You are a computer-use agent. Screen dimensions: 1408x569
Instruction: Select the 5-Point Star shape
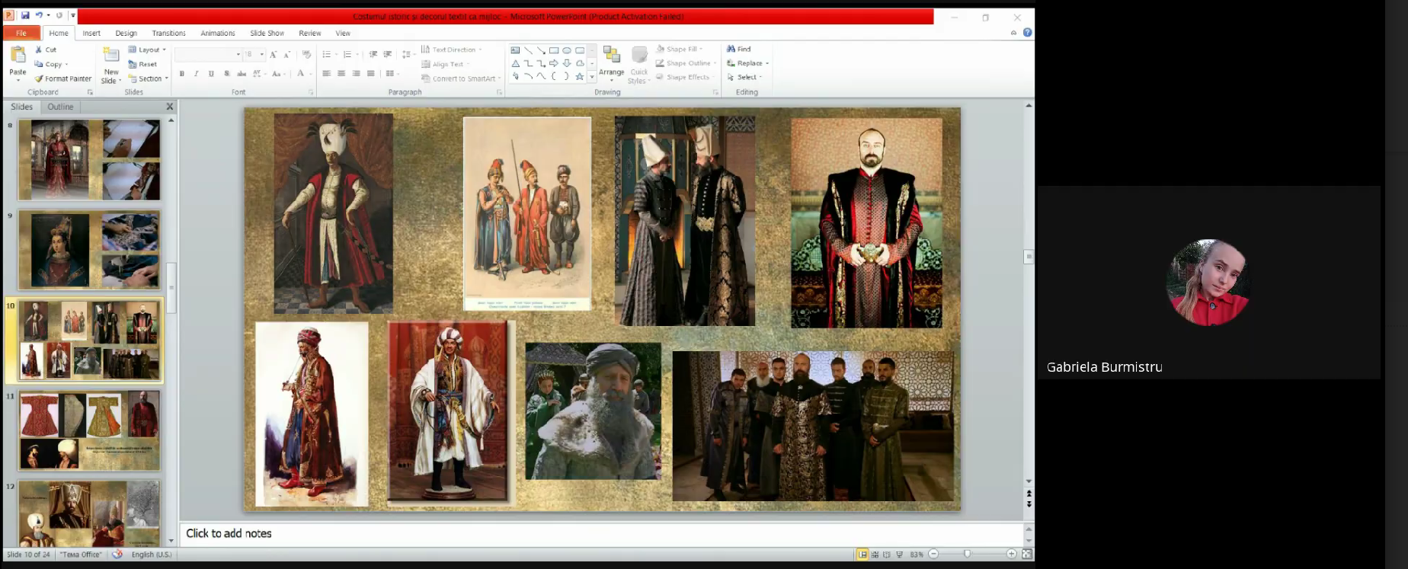coord(580,76)
